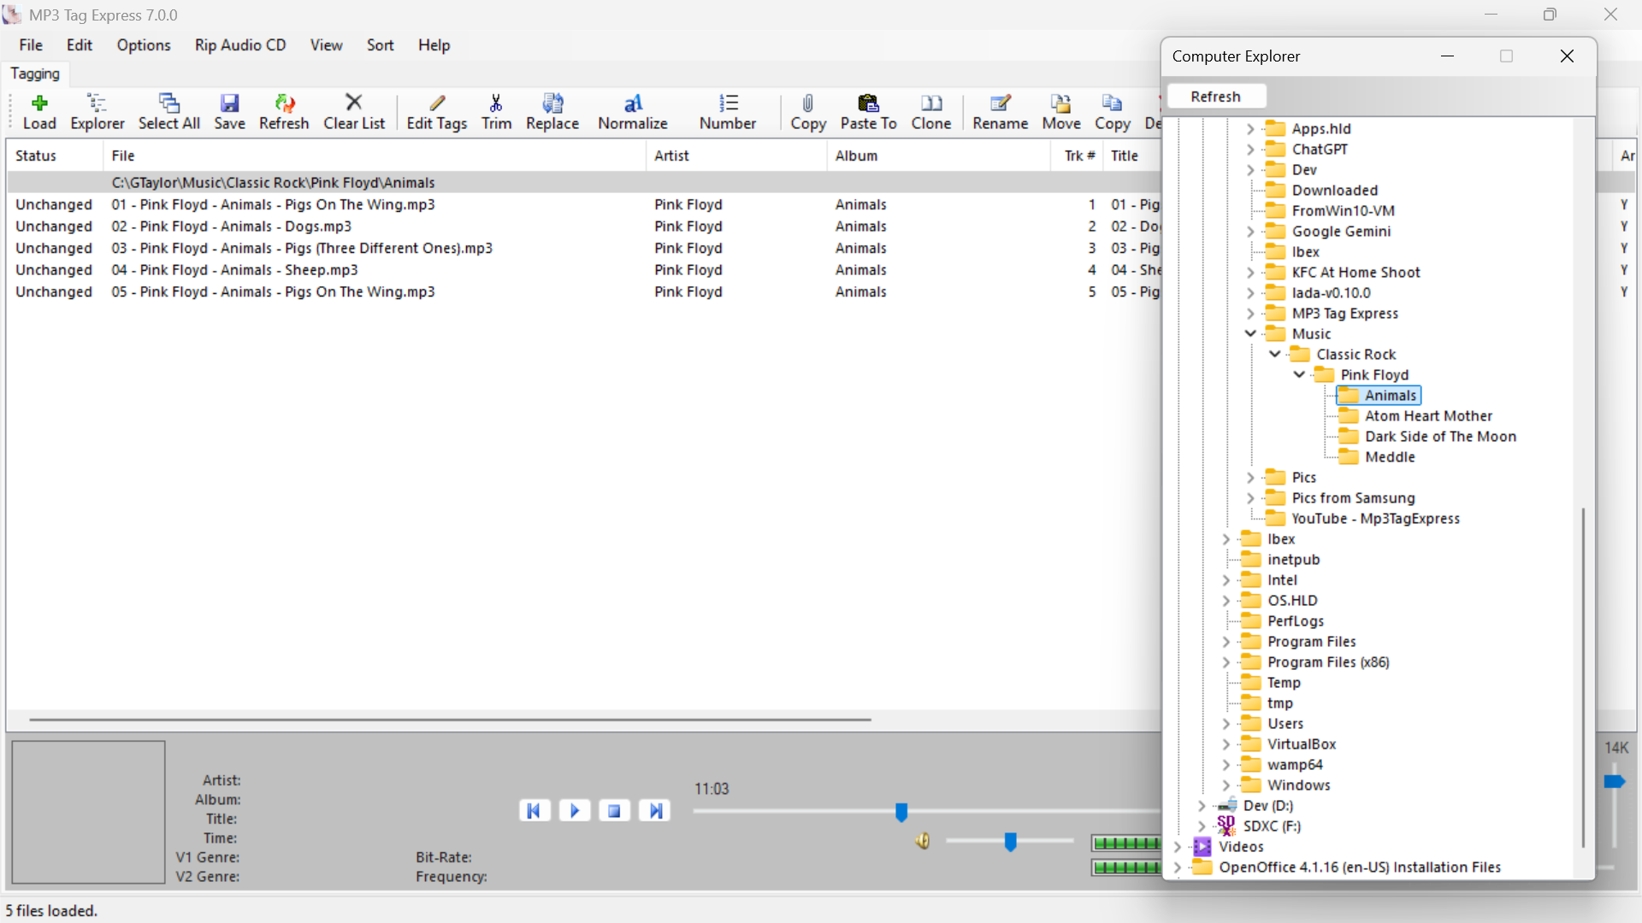The height and width of the screenshot is (923, 1642).
Task: Open the Edit menu
Action: pos(80,45)
